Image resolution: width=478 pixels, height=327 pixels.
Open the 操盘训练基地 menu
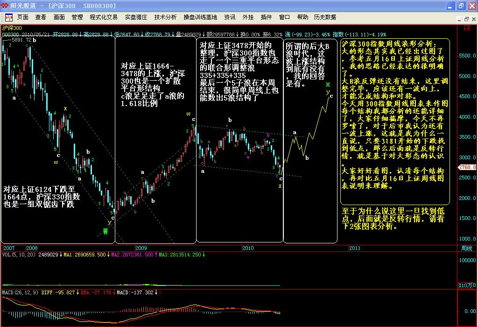(x=200, y=17)
